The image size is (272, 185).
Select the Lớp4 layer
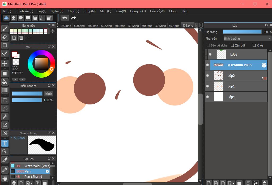(236, 97)
